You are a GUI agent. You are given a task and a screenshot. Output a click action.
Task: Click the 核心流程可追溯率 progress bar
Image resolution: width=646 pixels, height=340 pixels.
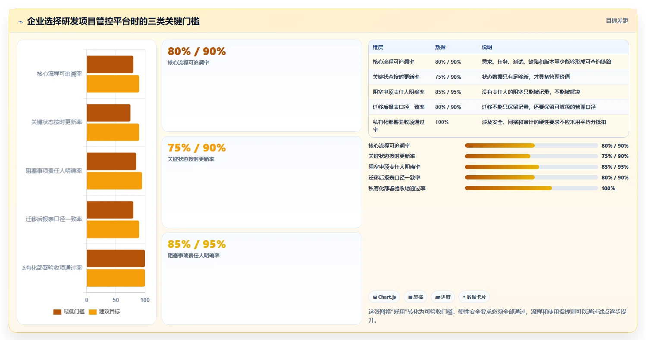pos(531,145)
